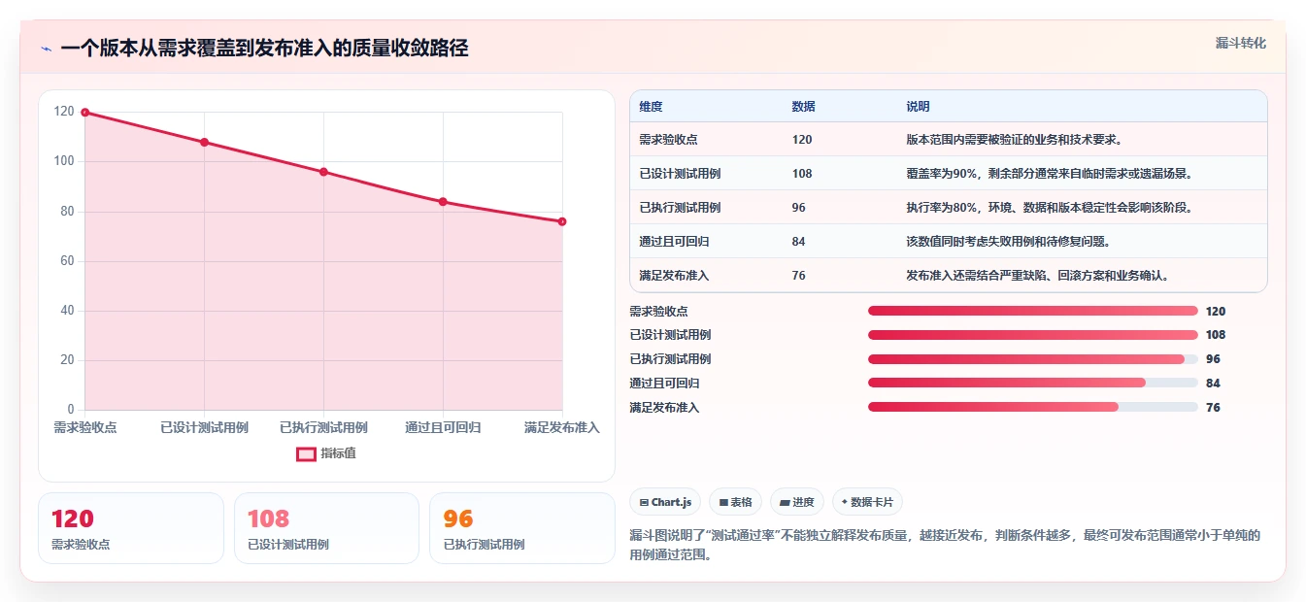Click the 已设计测试用例 progress bar

tap(1032, 335)
